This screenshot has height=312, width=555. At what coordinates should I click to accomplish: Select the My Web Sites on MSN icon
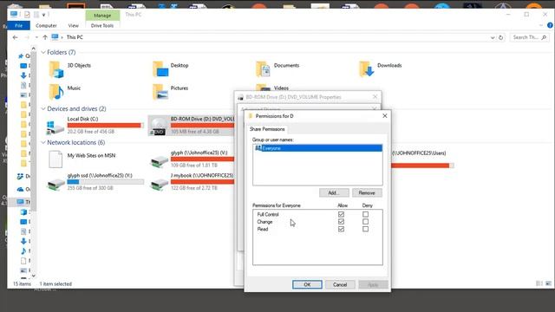click(55, 159)
